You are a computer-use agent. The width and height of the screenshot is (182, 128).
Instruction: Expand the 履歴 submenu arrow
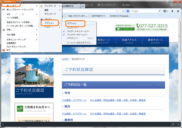click(x=60, y=10)
